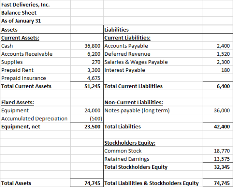The height and width of the screenshot is (187, 233).
Task: Click the 'Deferred Revenue' label
Action: (127, 54)
